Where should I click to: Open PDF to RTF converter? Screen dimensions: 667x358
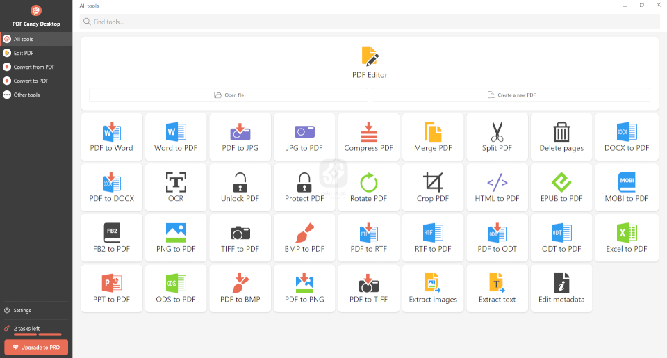[368, 238]
